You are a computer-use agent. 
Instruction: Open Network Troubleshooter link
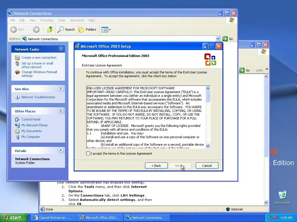(38, 97)
